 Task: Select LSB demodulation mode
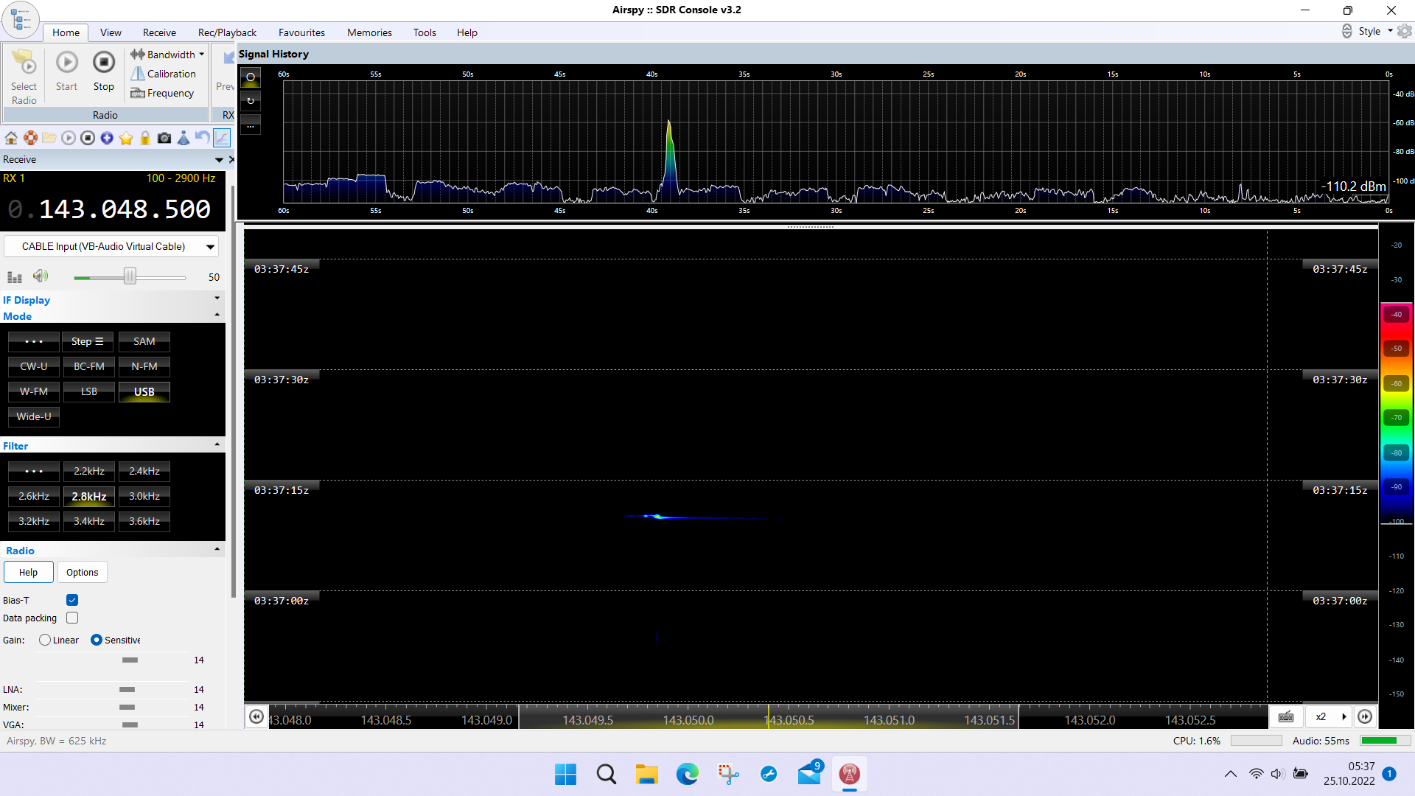click(x=89, y=391)
